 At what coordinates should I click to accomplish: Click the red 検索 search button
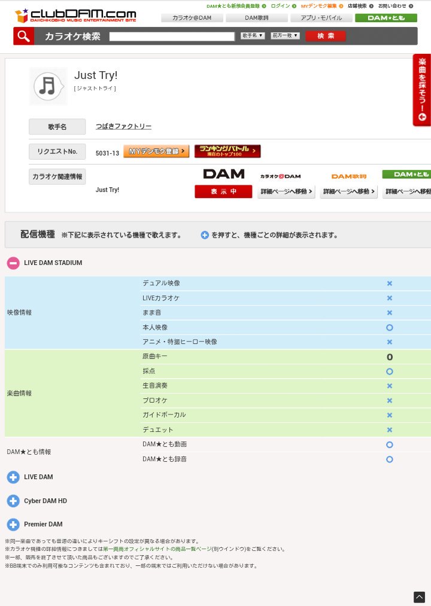click(x=326, y=36)
